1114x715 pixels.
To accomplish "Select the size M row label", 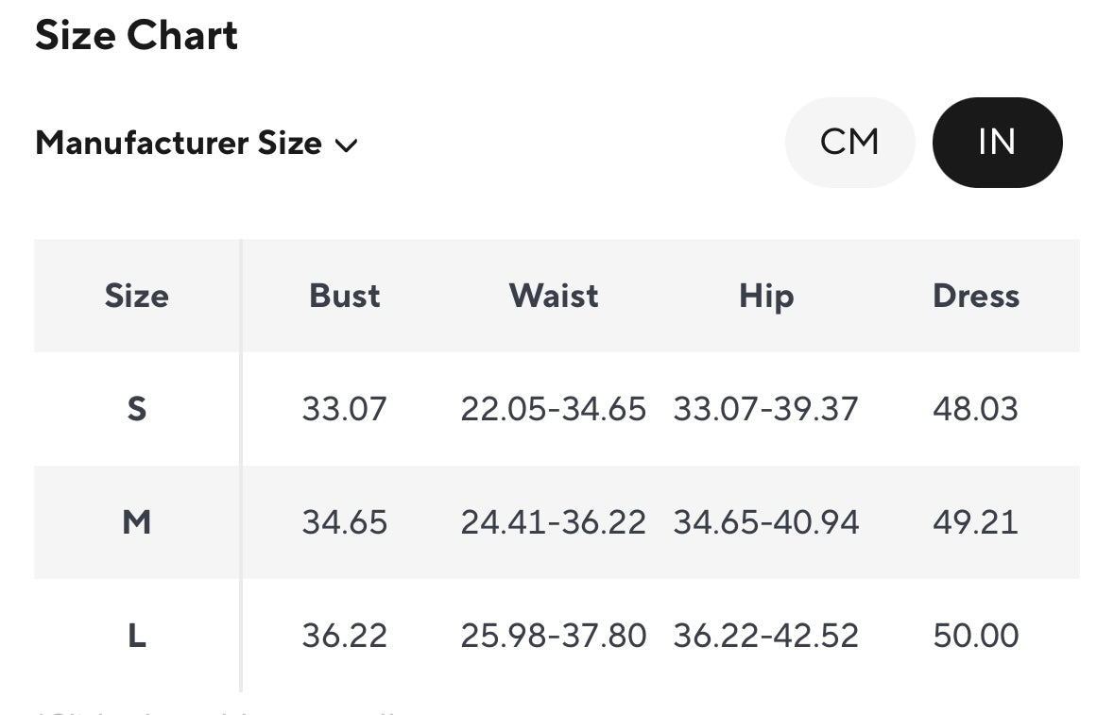I will [x=137, y=521].
